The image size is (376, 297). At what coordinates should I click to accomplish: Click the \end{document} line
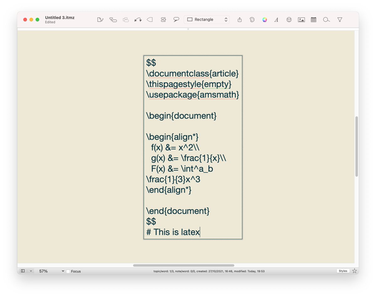pos(178,211)
